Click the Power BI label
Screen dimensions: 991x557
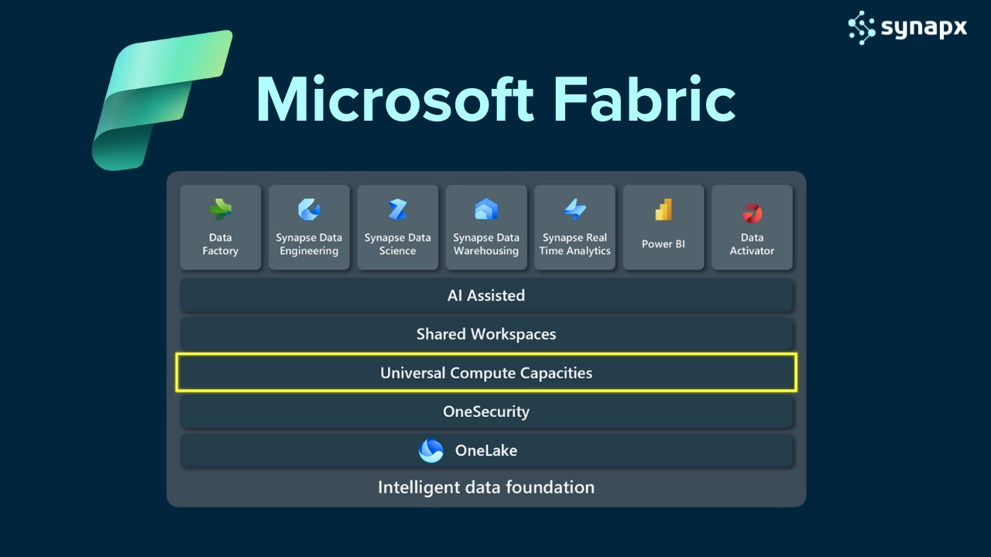click(x=664, y=244)
